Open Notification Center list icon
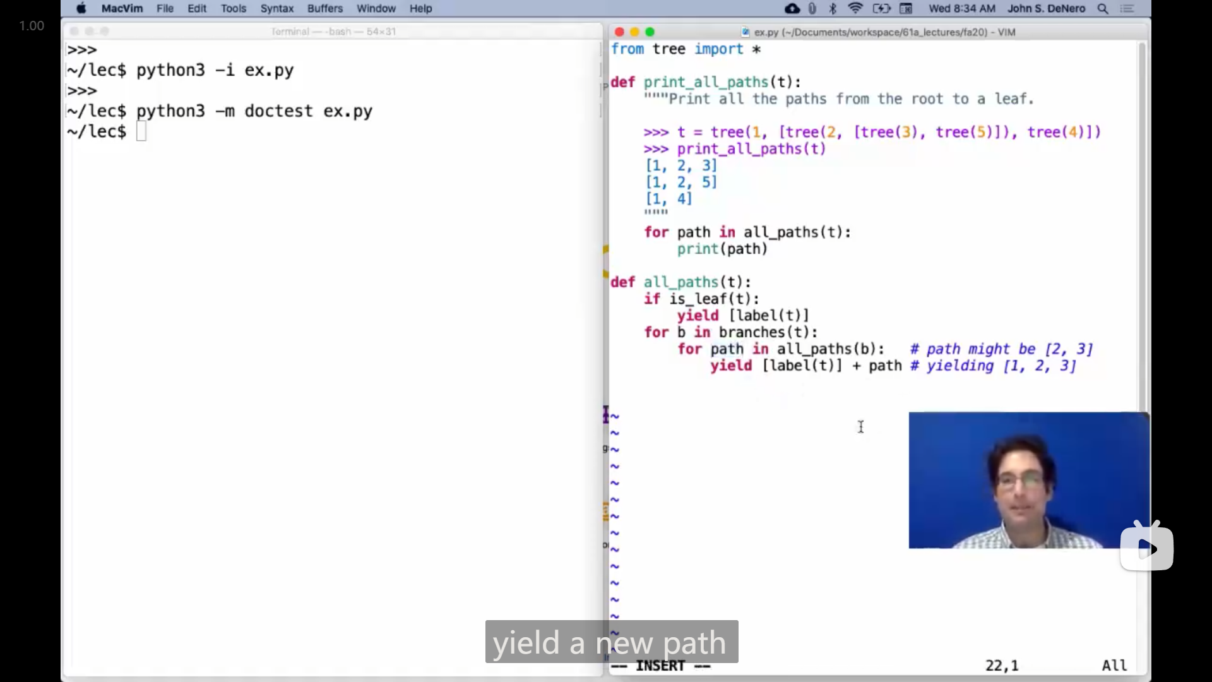The image size is (1212, 682). click(1127, 8)
